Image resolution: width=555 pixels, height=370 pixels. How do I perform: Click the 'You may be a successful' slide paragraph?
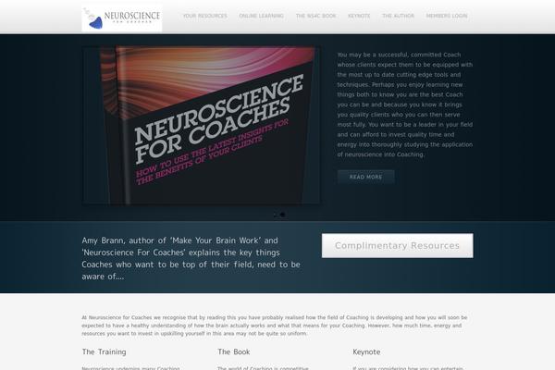(405, 105)
